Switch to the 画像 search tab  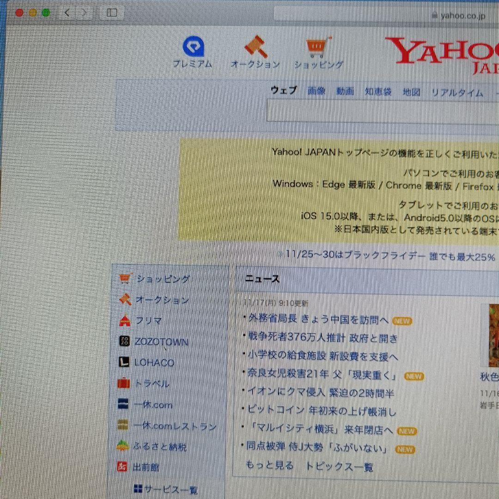[x=316, y=91]
